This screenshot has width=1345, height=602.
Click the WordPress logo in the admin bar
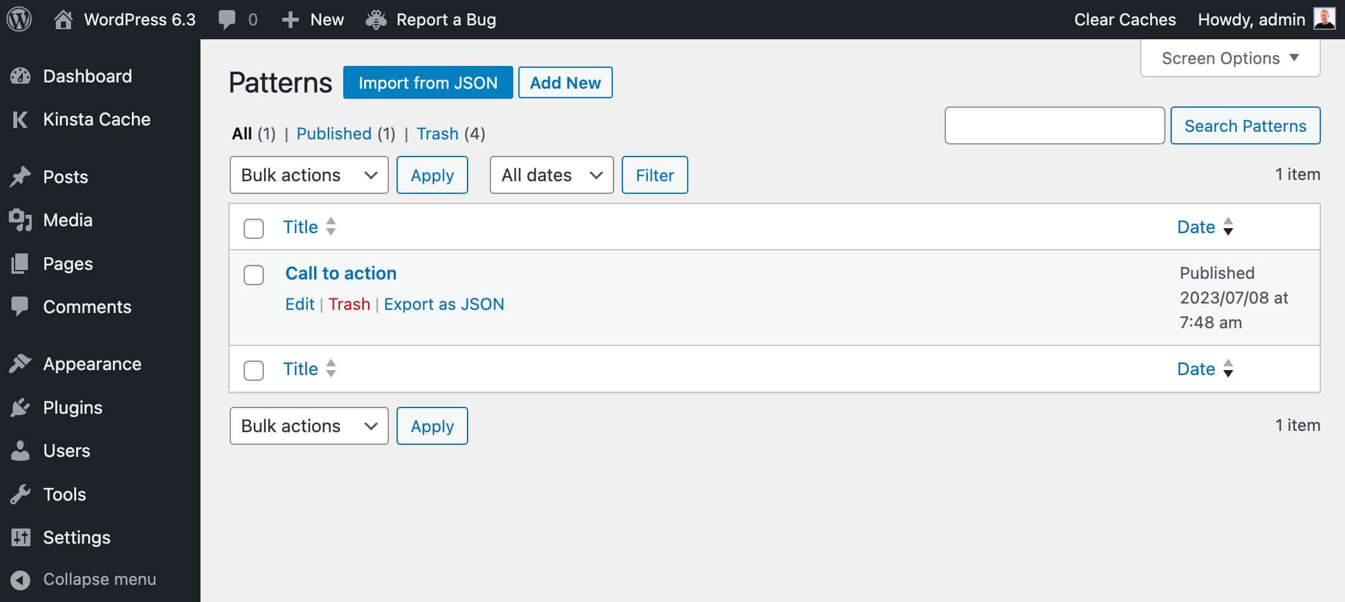point(18,19)
